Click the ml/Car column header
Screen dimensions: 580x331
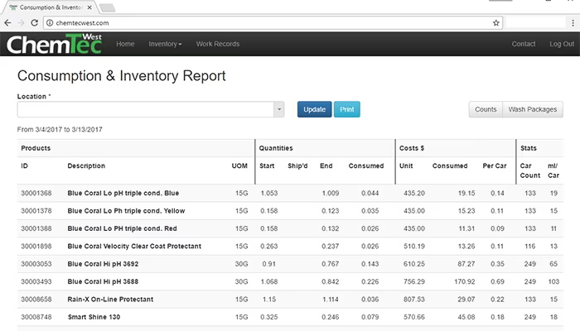click(x=553, y=170)
